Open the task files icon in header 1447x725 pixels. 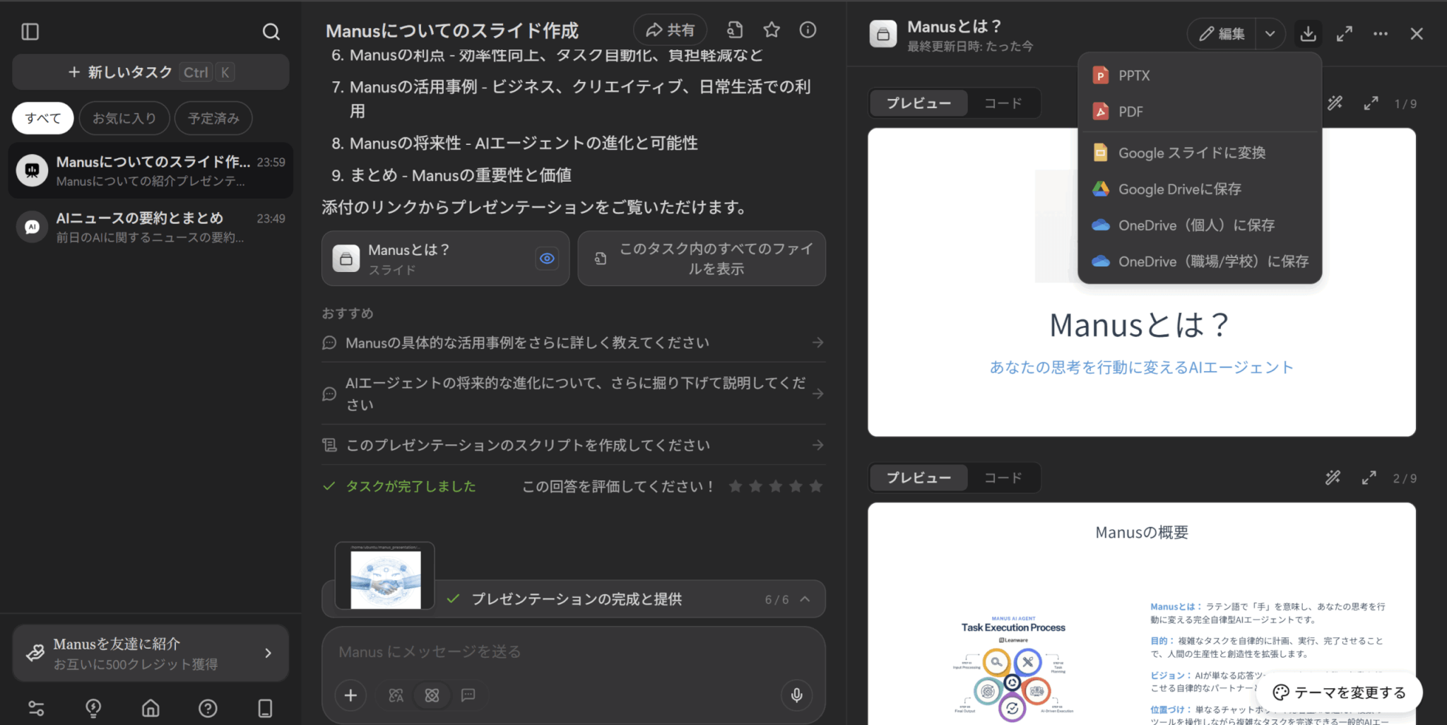point(735,30)
